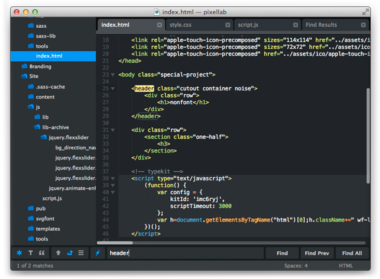This screenshot has width=380, height=279.
Task: Toggle the wrap search icon
Action: click(x=70, y=253)
